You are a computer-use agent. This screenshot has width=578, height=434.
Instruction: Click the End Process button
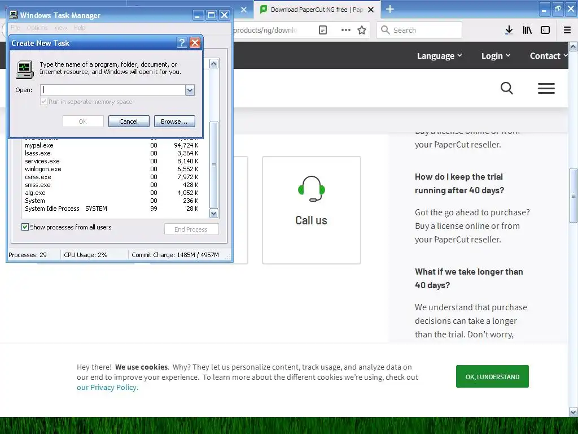191,229
